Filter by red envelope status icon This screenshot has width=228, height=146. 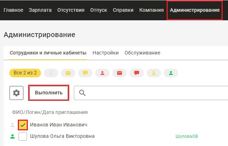(120, 73)
